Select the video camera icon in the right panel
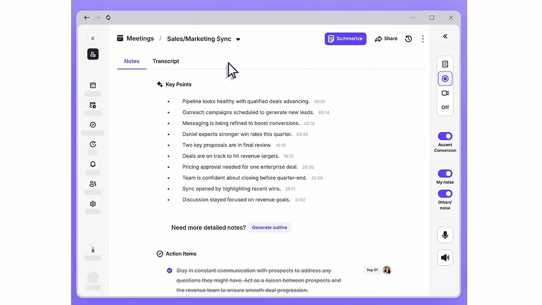The height and width of the screenshot is (305, 542). pyautogui.click(x=445, y=93)
